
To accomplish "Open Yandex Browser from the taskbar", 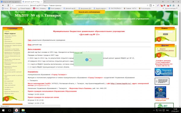I will coord(16,110).
